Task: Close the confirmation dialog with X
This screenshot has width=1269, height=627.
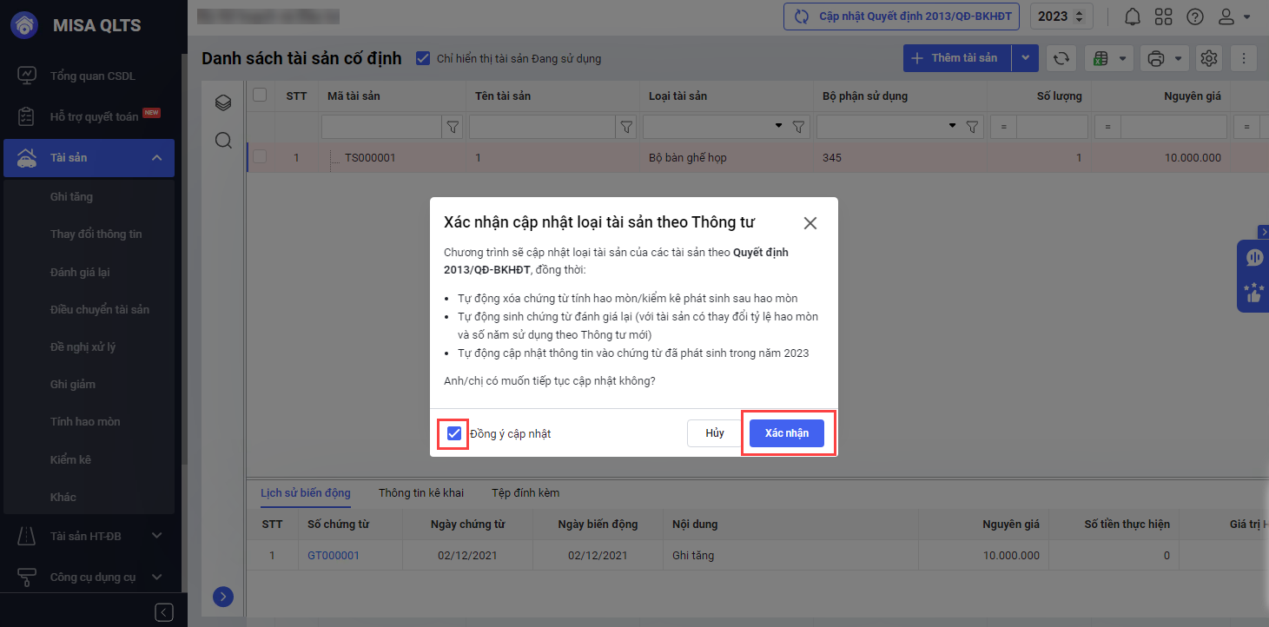Action: [810, 223]
